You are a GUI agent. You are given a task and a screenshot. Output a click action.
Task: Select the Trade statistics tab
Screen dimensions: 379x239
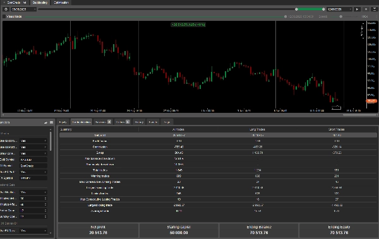pos(81,122)
